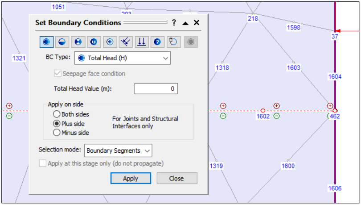Choose the Minus side radio button
Viewport: 361px width, 205px height.
pos(57,133)
